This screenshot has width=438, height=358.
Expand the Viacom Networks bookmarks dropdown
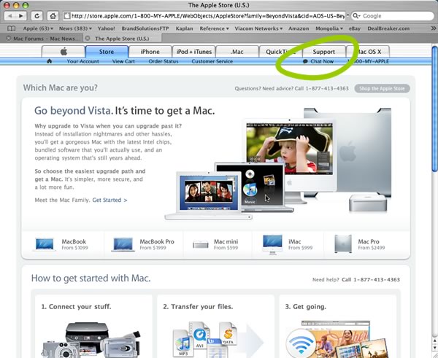(258, 28)
